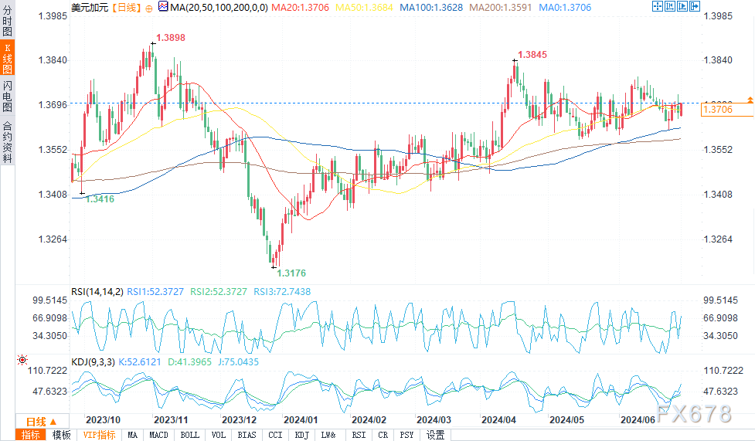Click the 2024/03 date axis label
The width and height of the screenshot is (755, 441).
click(x=434, y=420)
